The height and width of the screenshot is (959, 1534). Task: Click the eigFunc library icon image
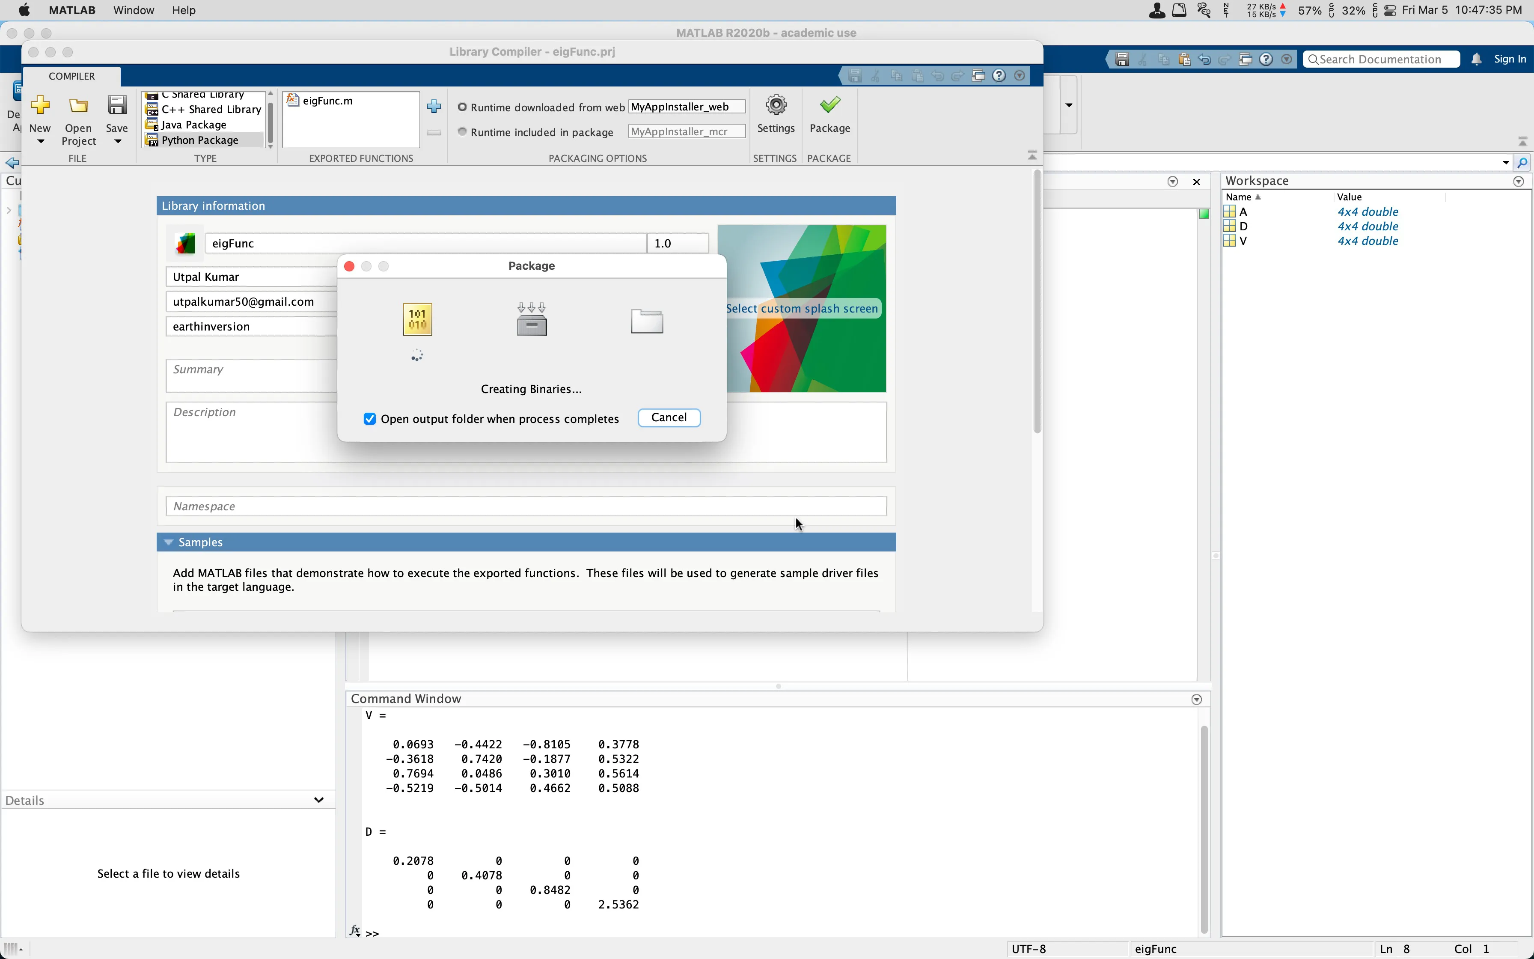pyautogui.click(x=185, y=244)
